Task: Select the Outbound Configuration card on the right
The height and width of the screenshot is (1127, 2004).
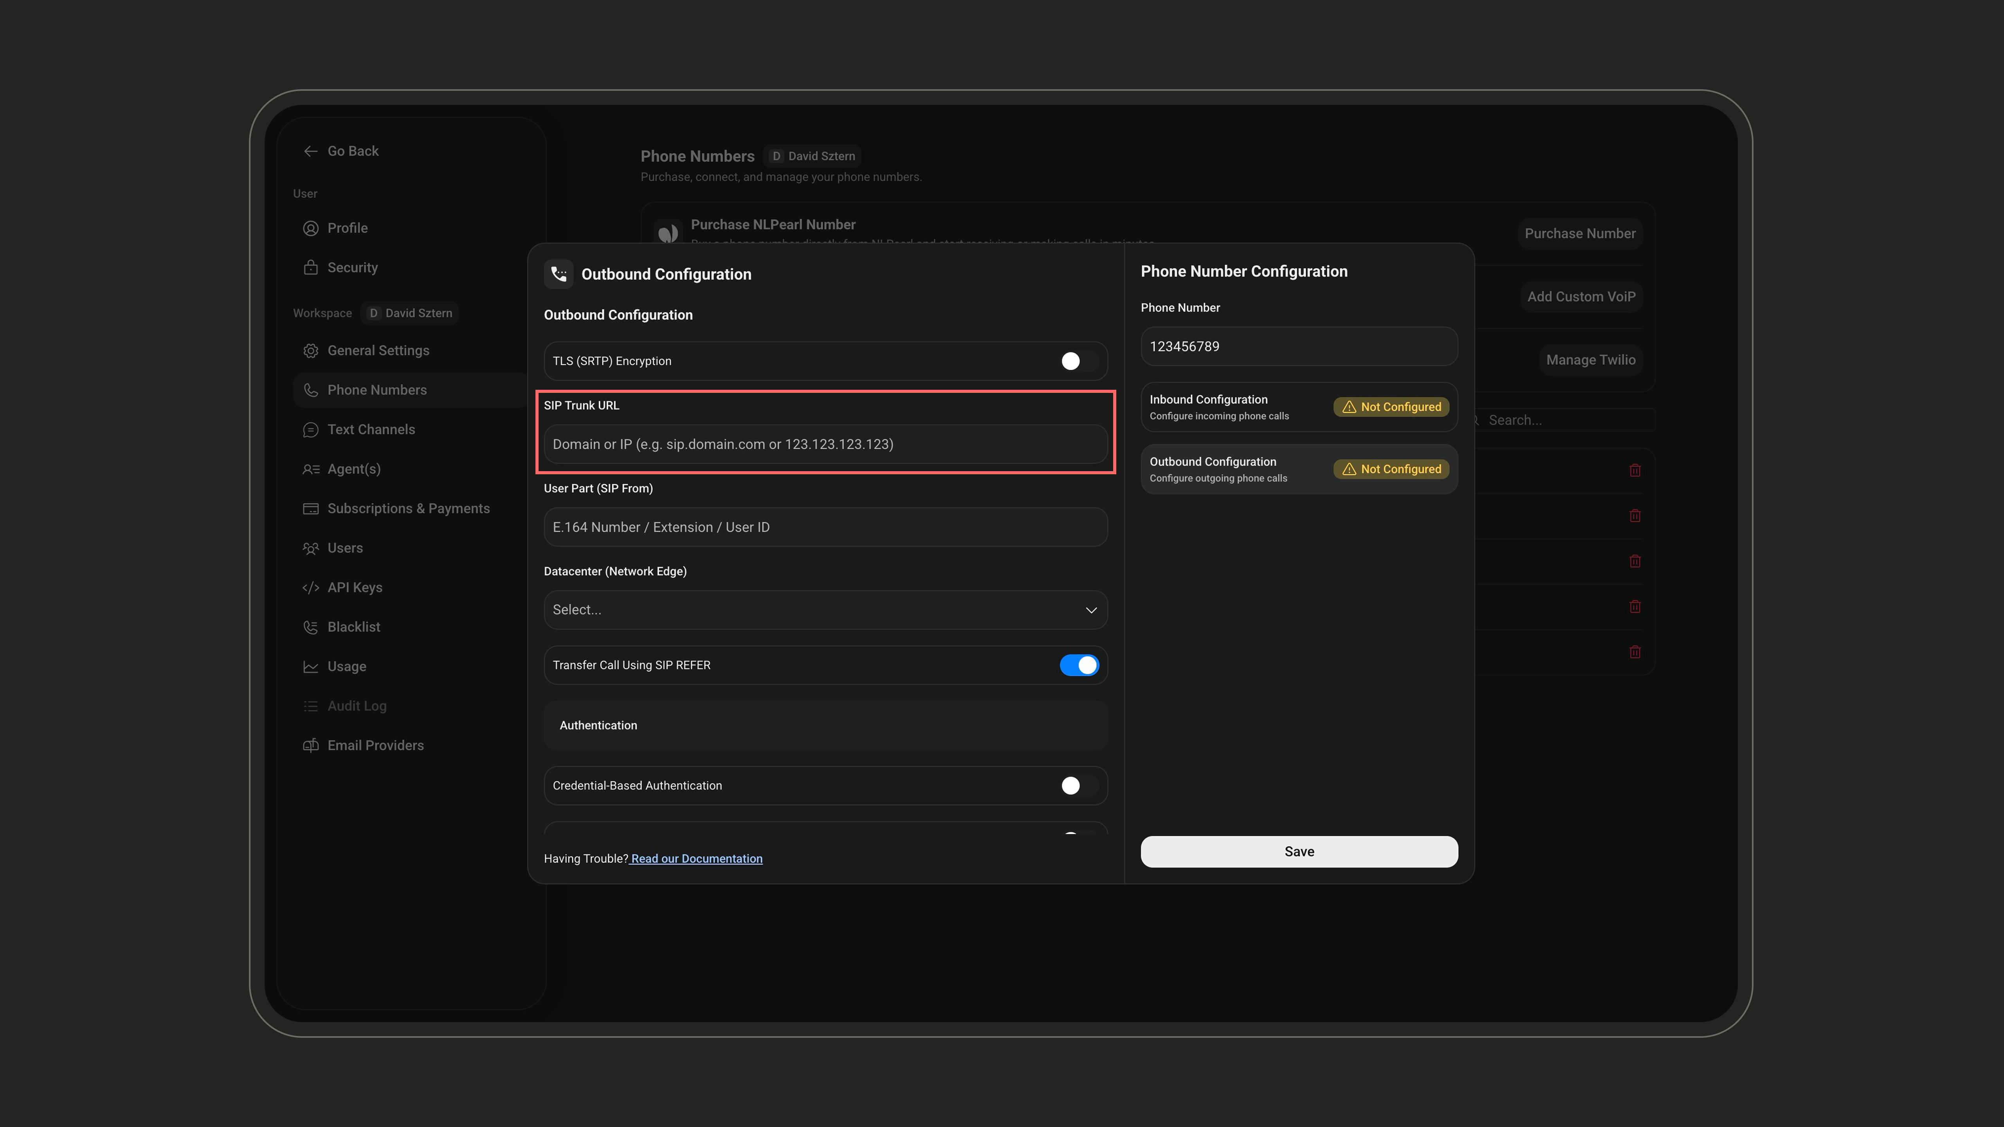Action: coord(1298,469)
